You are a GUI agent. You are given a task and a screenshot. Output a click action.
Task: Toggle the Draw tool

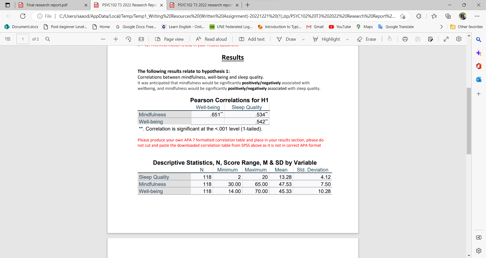(x=287, y=39)
